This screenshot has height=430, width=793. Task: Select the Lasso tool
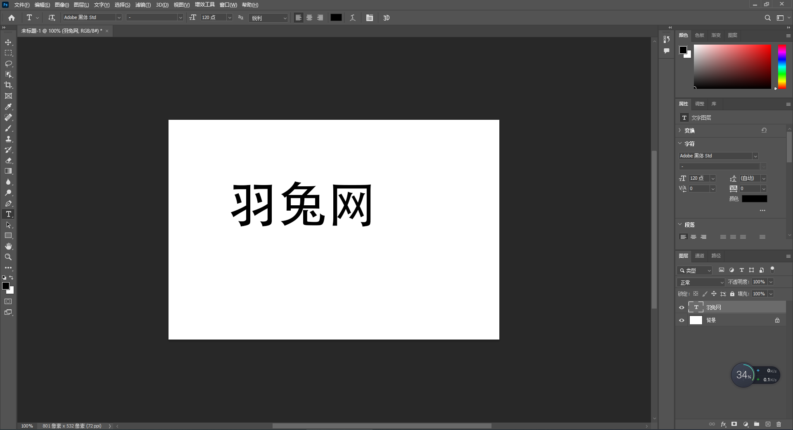(8, 64)
